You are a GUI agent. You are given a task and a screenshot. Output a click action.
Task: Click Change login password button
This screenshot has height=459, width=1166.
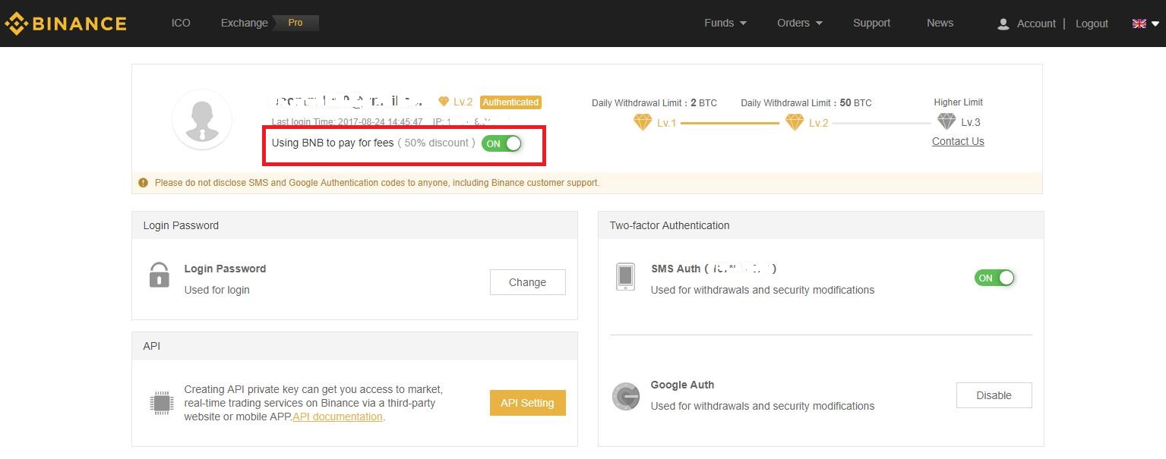(x=528, y=282)
